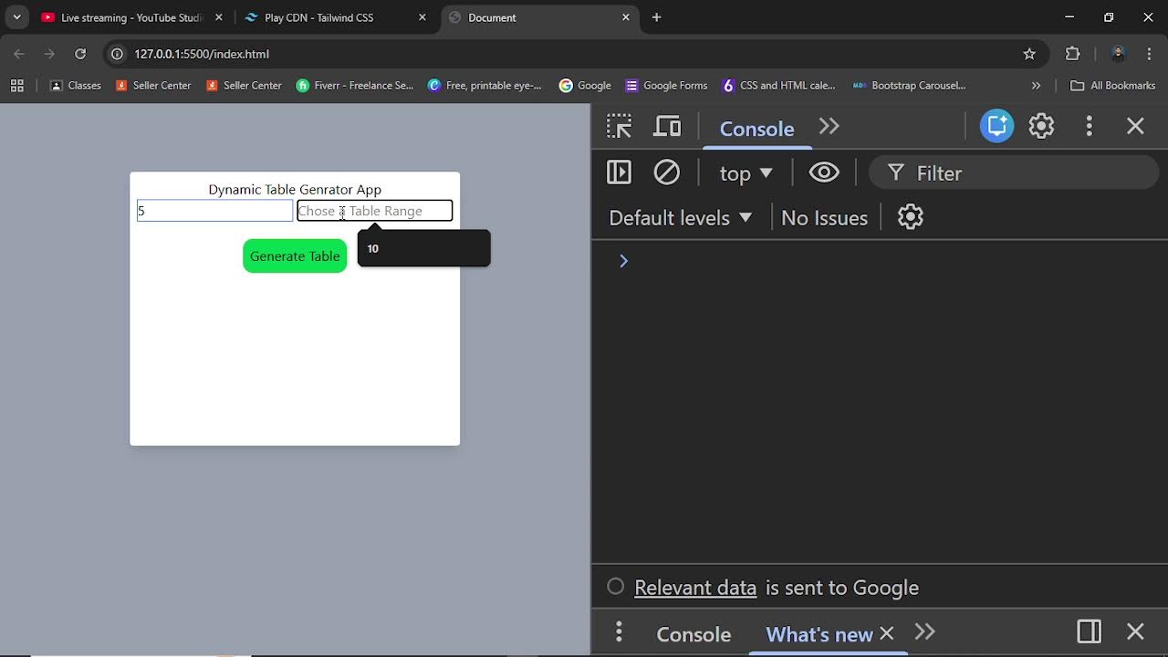Open Chrome's three-dot menu
Viewport: 1168px width, 657px height.
pyautogui.click(x=1149, y=54)
